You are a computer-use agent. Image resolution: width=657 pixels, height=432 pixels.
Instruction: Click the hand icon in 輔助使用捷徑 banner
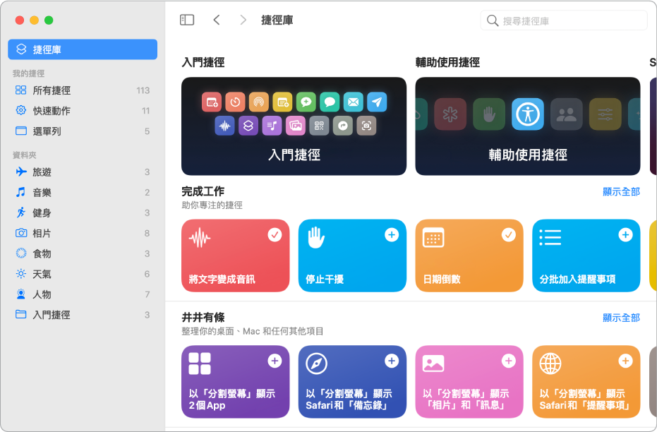[x=489, y=114]
